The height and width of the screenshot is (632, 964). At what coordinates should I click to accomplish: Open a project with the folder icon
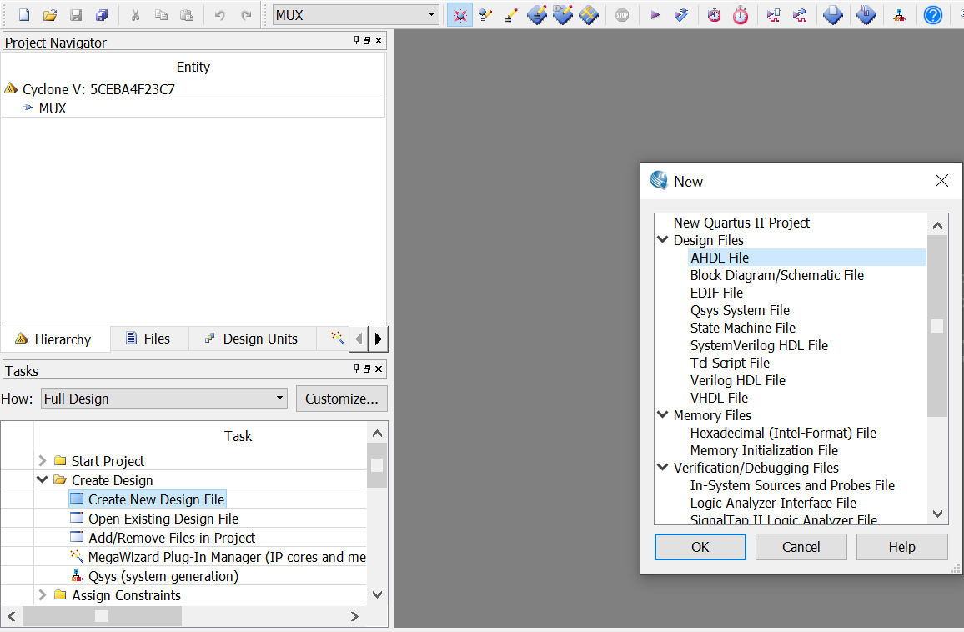(x=50, y=15)
